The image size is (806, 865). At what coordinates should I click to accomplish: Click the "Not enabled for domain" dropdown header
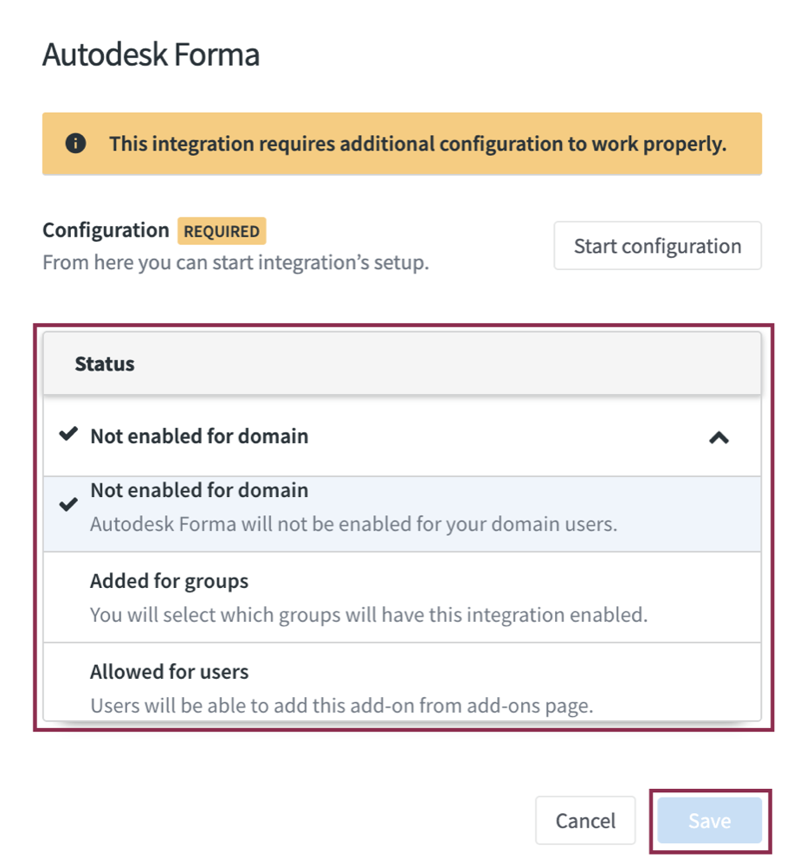point(199,436)
